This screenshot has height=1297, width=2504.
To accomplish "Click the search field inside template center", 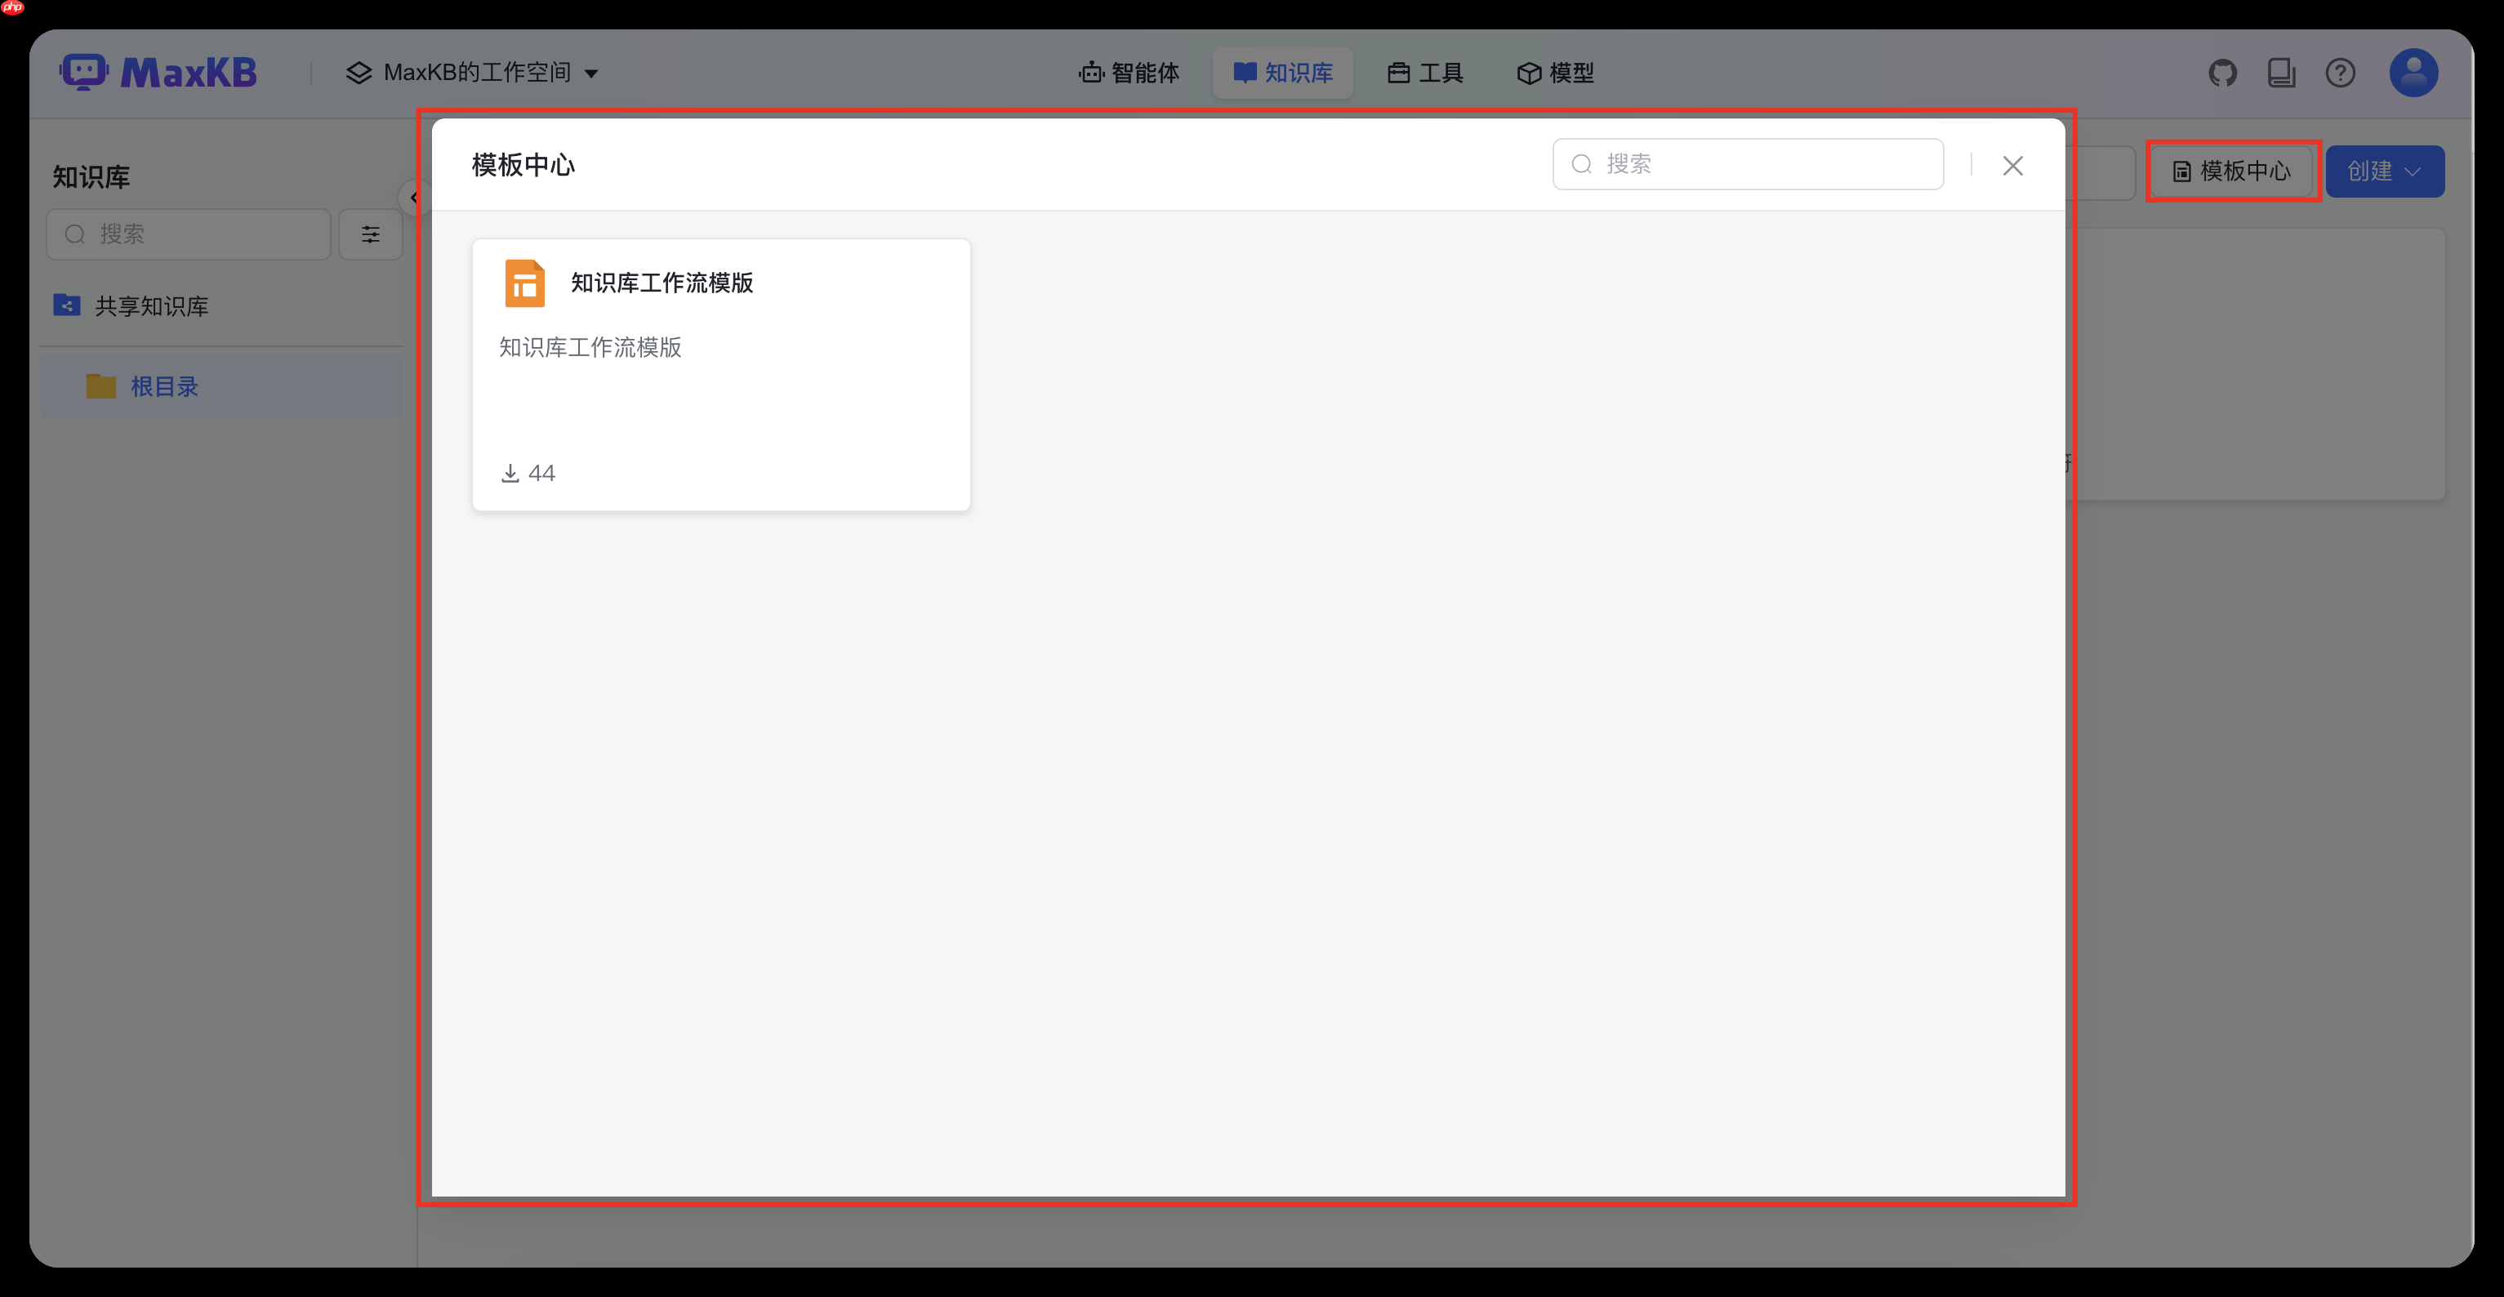I will coord(1747,163).
